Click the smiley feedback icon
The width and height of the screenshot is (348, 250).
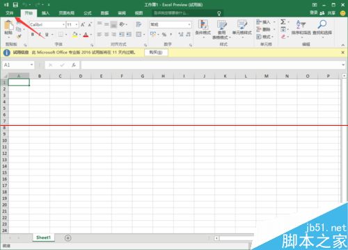click(342, 13)
